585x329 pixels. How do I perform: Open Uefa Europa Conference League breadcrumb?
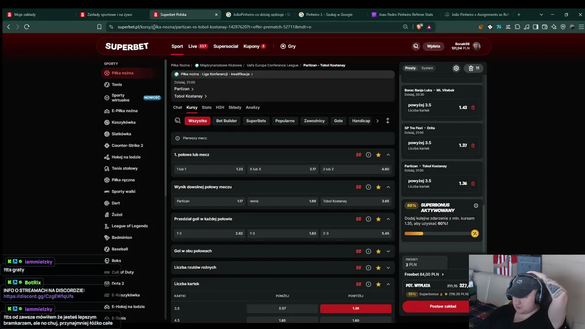[272, 65]
